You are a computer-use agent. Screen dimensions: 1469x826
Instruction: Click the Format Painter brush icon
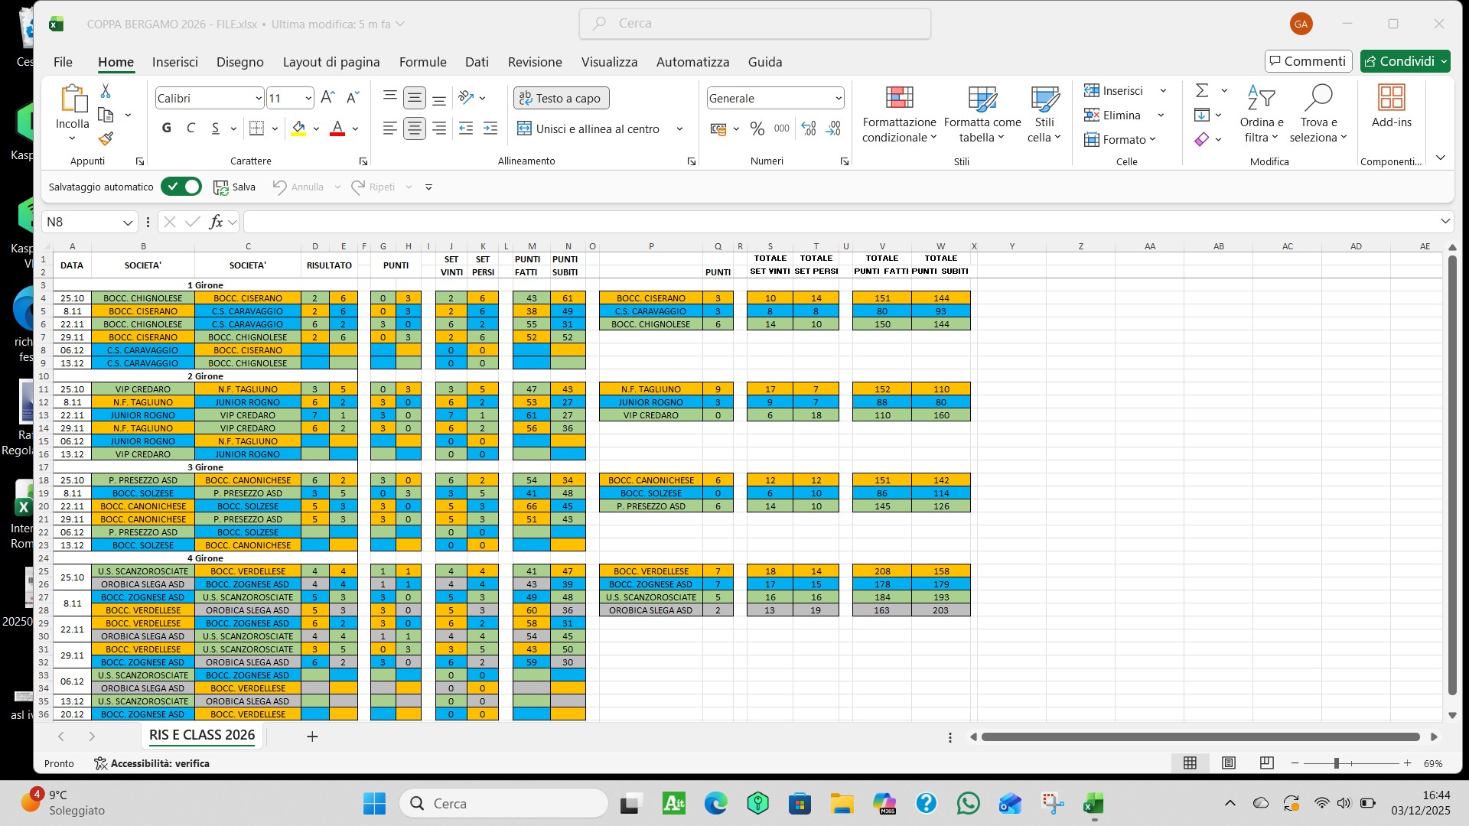[106, 139]
